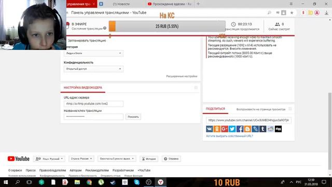Bookmark the page with the star icon

292,12
